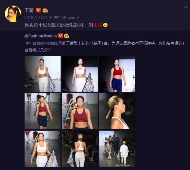The width and height of the screenshot is (190, 170).
Task: Click the 2018-9-11 01:01 timestamp
Action: pyautogui.click(x=39, y=18)
